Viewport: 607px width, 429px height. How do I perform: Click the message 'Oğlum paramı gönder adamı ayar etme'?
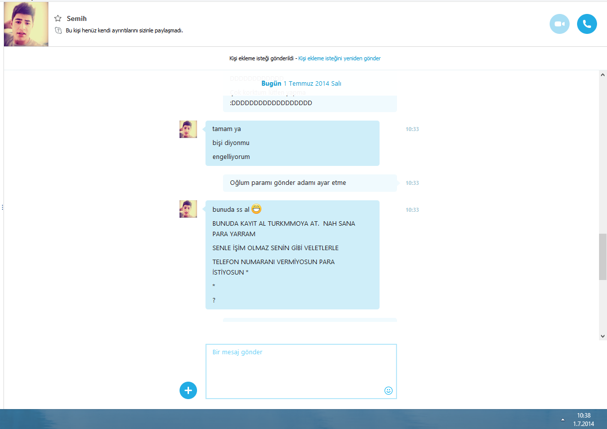coord(288,183)
